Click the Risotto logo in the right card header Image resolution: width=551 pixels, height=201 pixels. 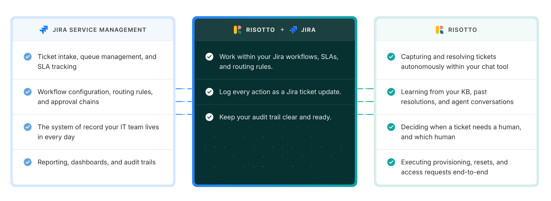[x=440, y=30]
